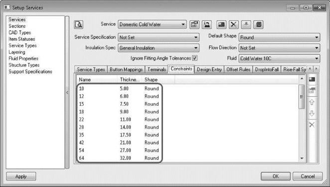Select Service Types in the left list

coord(22,46)
